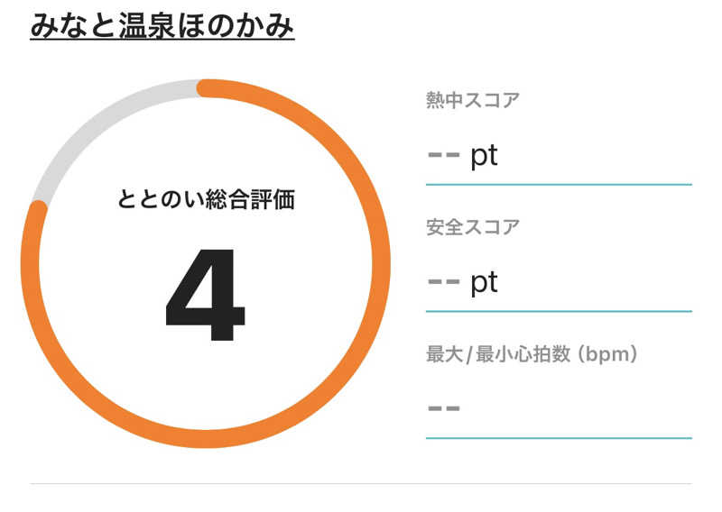Click the teal underline below heart rate value
Viewport: 722px width, 512px height.
[x=558, y=438]
